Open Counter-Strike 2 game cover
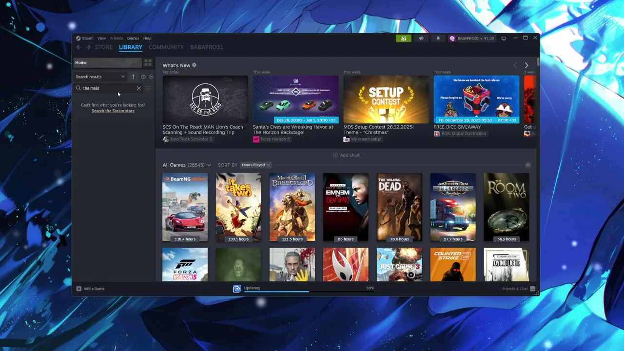Image resolution: width=624 pixels, height=351 pixels. [453, 265]
